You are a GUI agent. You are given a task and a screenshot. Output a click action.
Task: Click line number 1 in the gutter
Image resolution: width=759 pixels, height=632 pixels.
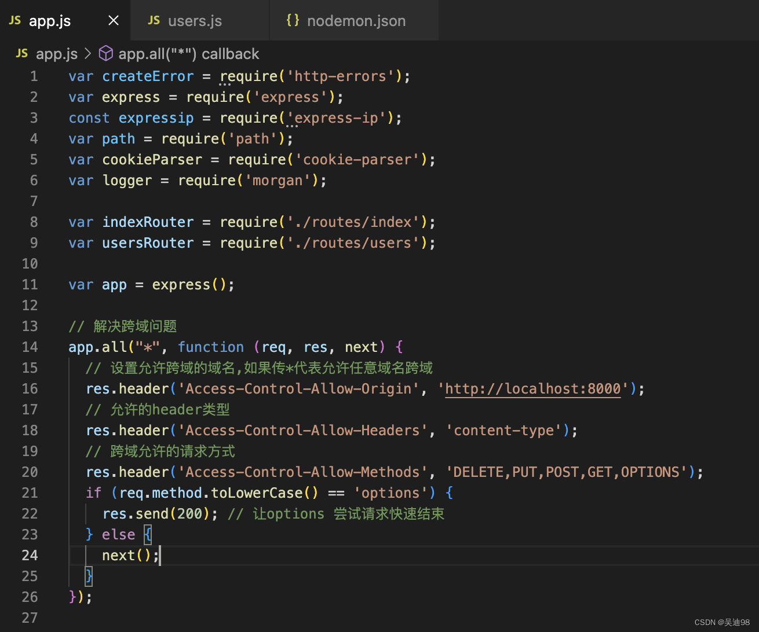pos(34,76)
